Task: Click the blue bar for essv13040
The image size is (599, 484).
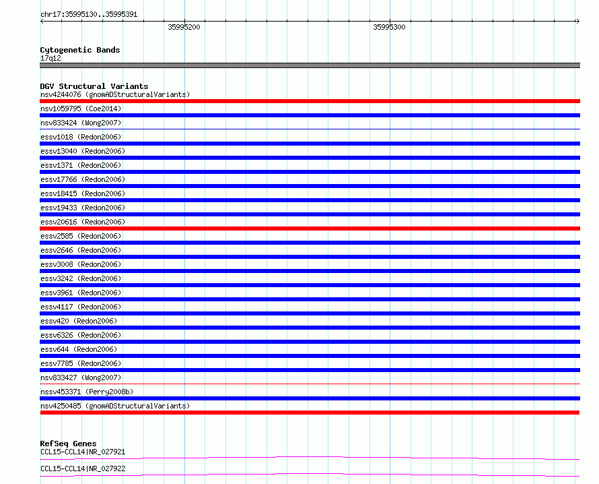Action: click(x=310, y=158)
